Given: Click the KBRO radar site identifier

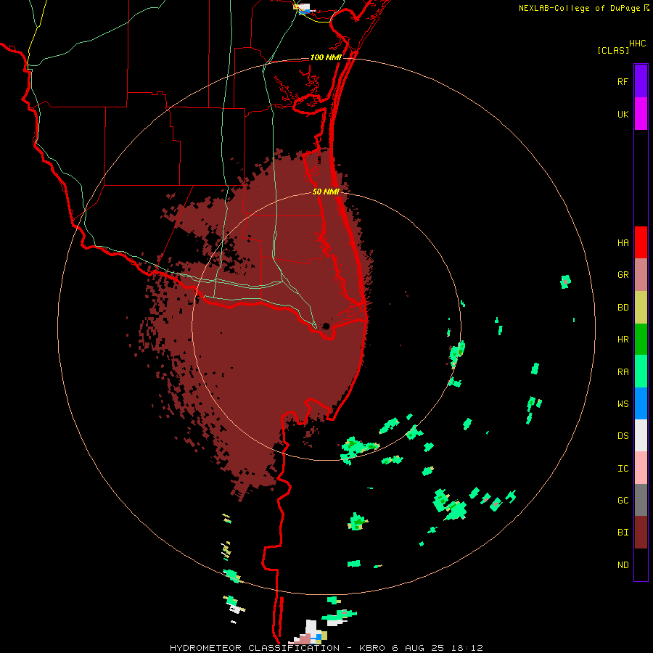Looking at the screenshot, I should click(372, 648).
